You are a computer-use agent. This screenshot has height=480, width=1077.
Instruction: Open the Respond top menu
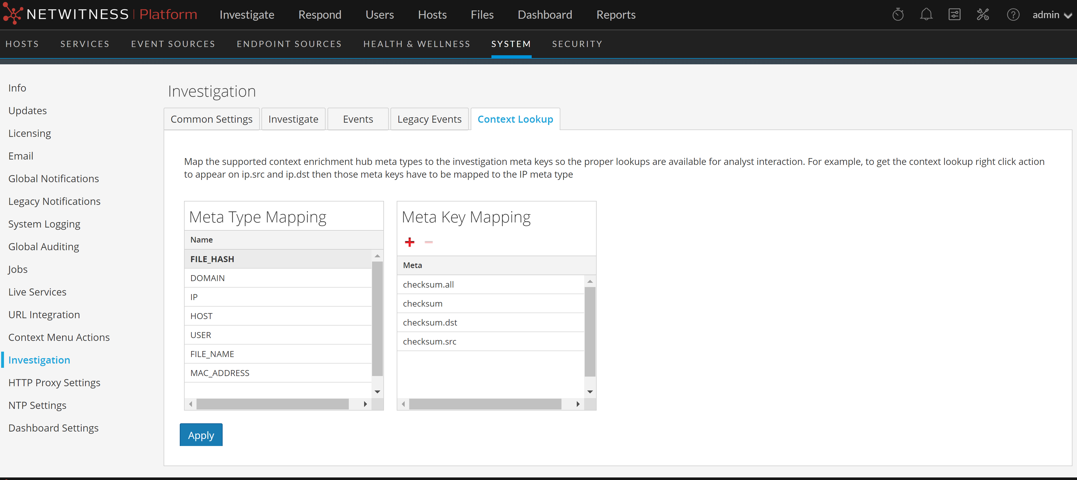[319, 15]
